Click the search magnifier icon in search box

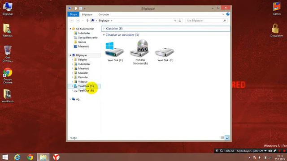(x=225, y=21)
